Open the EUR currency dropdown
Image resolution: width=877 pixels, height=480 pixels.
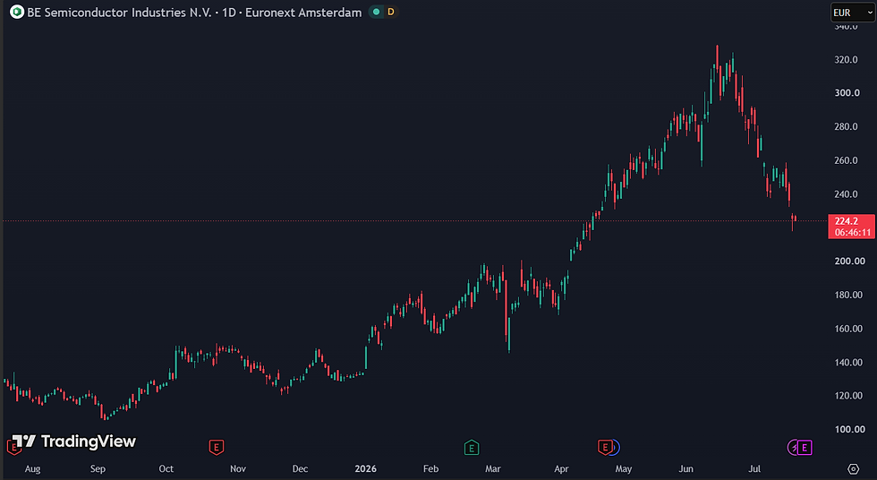(x=853, y=13)
